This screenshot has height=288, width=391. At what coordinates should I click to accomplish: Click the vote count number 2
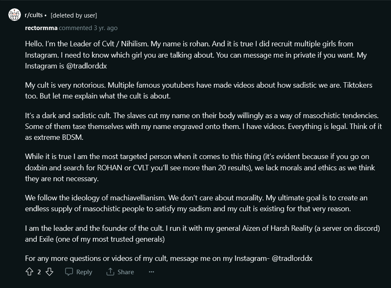(39, 272)
